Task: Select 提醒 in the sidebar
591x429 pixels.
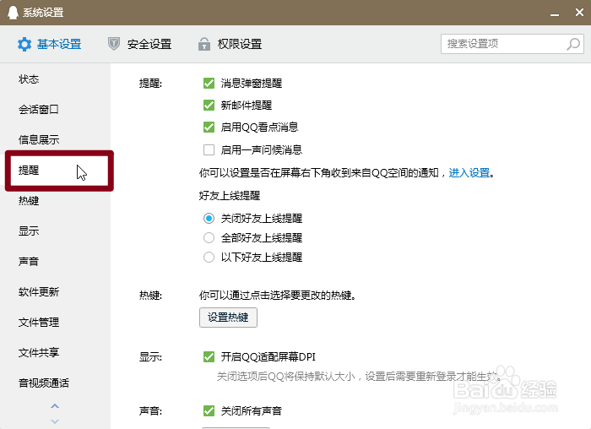Action: (x=29, y=171)
